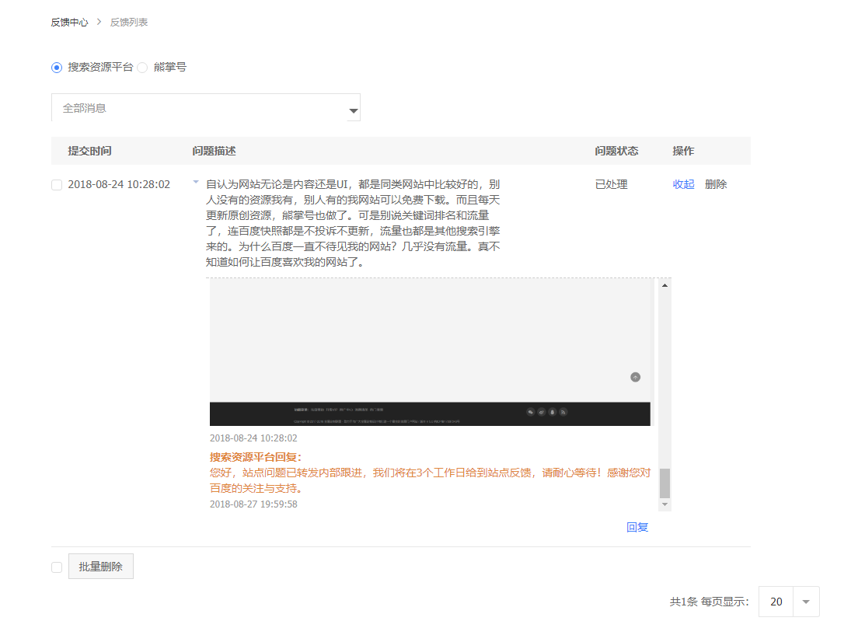Select the 熊掌号 radio button

[142, 68]
